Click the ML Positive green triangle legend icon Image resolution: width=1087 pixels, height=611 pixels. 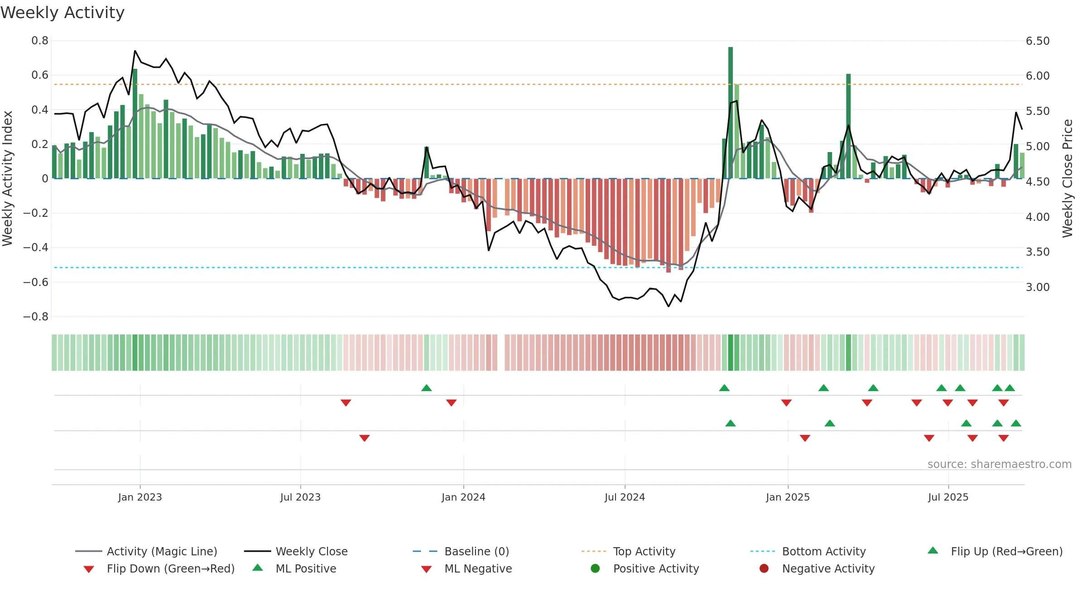257,568
